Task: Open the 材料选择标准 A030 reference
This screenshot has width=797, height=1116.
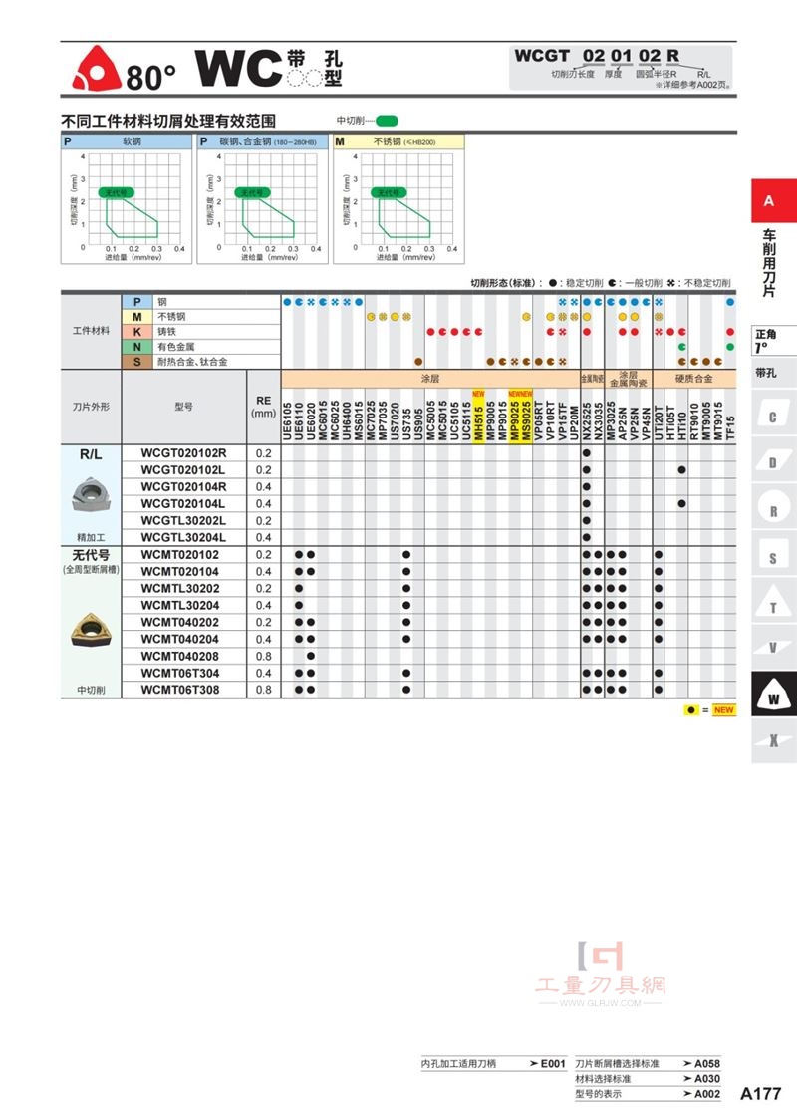Action: coord(648,1078)
